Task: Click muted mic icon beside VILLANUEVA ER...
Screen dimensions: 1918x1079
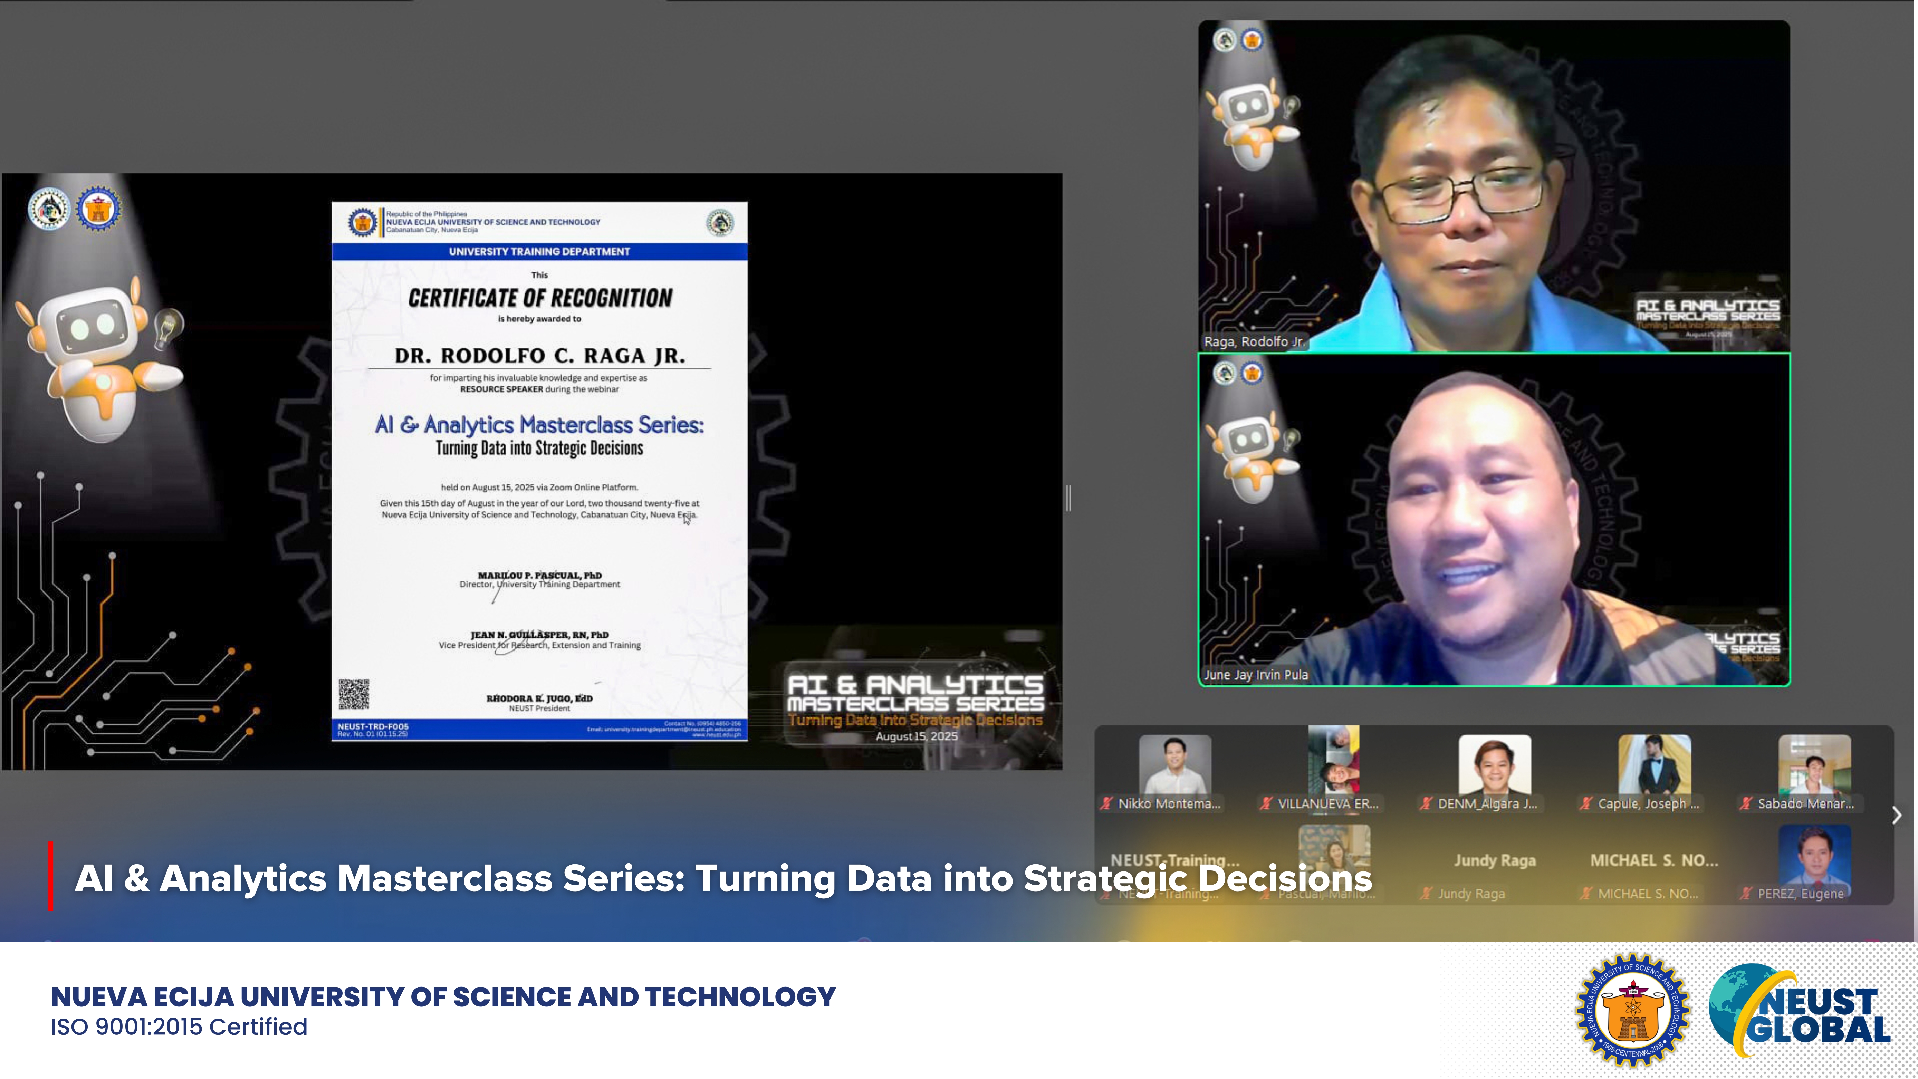Action: [x=1266, y=803]
